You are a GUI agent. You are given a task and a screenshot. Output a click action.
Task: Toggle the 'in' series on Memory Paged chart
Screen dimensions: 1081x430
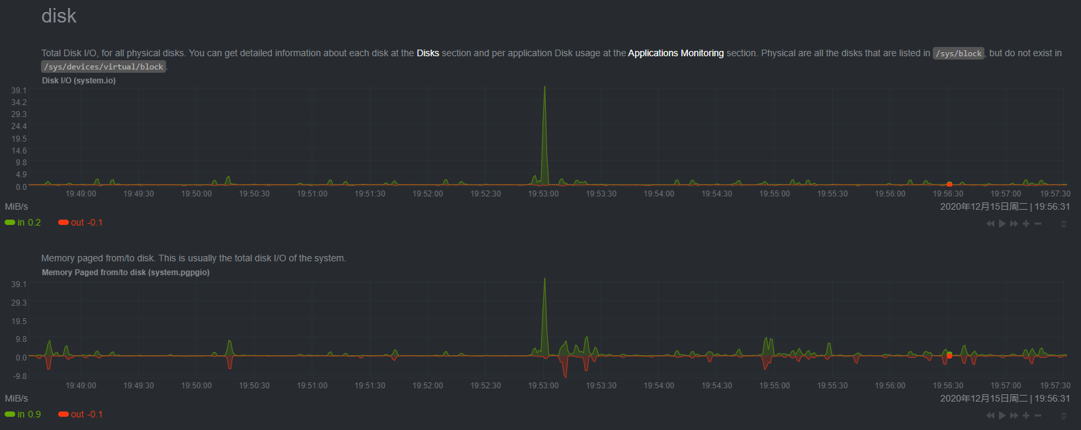(x=23, y=414)
